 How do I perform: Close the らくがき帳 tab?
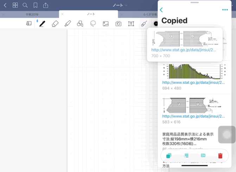(121, 14)
